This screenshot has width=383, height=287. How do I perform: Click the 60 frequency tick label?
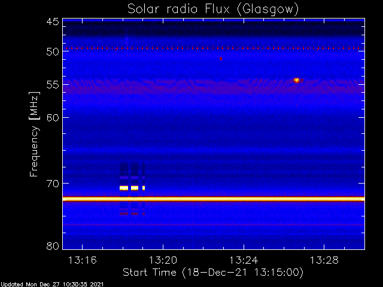pyautogui.click(x=53, y=118)
